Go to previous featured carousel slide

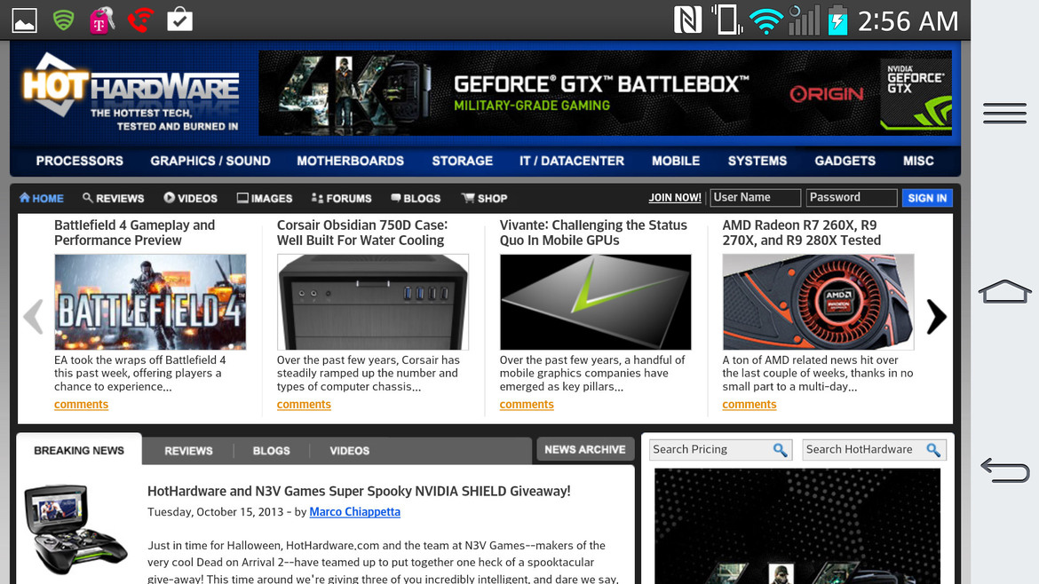tap(33, 317)
